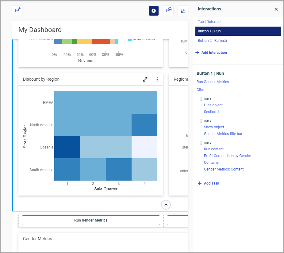The image size is (284, 253).
Task: Select the Button 1 | Run interaction
Action: [209, 31]
